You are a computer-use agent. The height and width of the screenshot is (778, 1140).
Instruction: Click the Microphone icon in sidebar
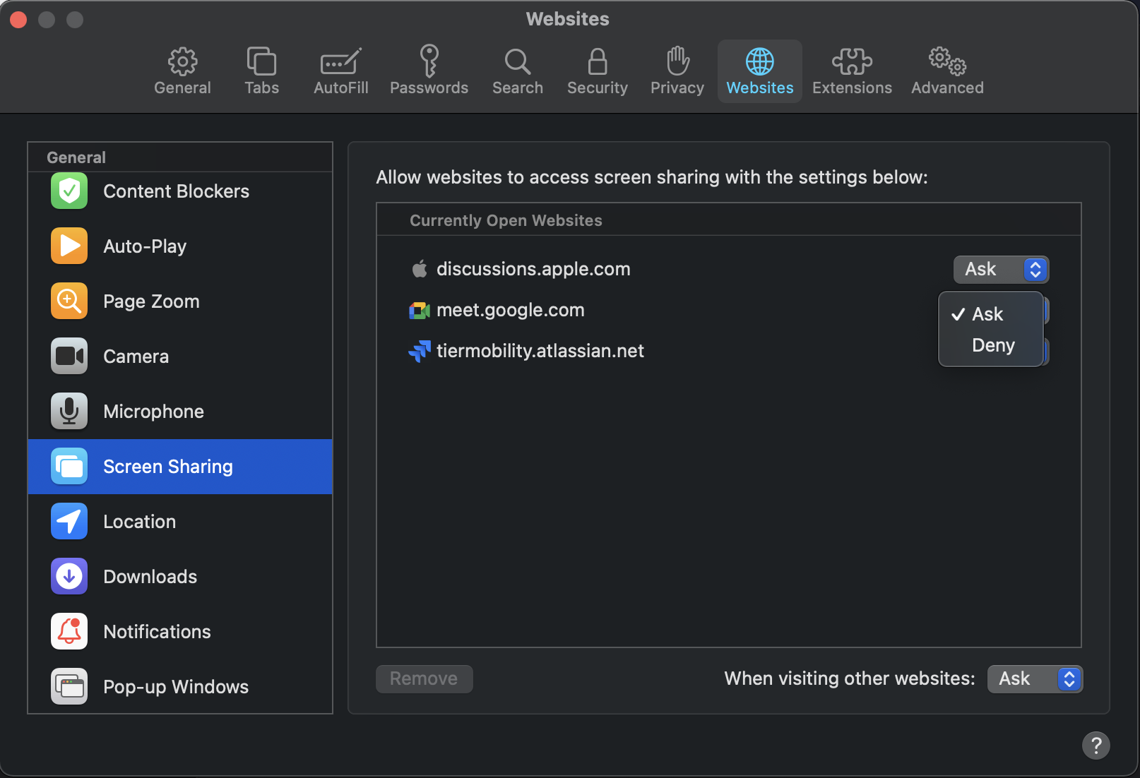click(x=69, y=412)
